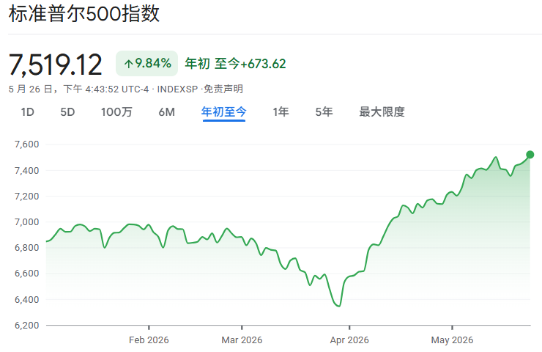Click the 6,400 y-axis label

click(26, 299)
